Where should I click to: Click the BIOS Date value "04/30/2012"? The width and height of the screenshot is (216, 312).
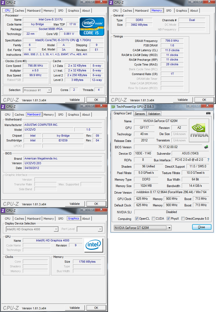[63, 168]
